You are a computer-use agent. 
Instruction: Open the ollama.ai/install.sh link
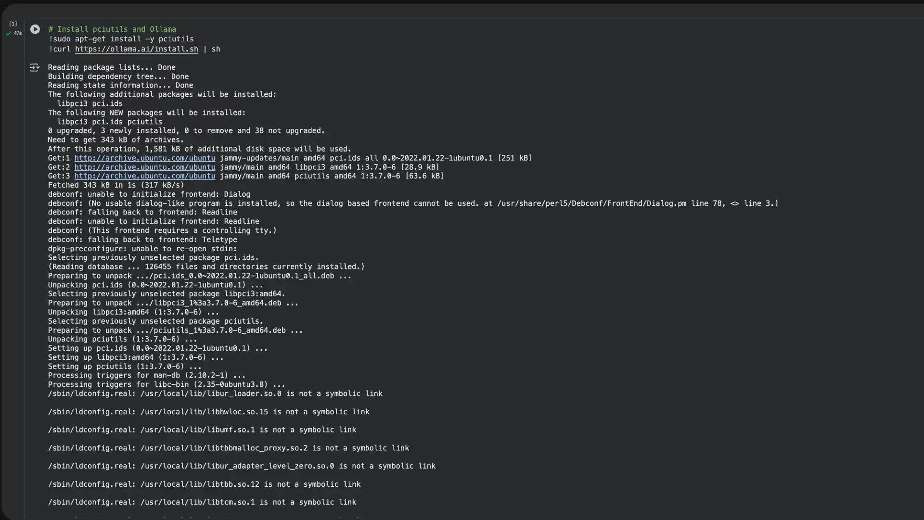click(x=136, y=49)
